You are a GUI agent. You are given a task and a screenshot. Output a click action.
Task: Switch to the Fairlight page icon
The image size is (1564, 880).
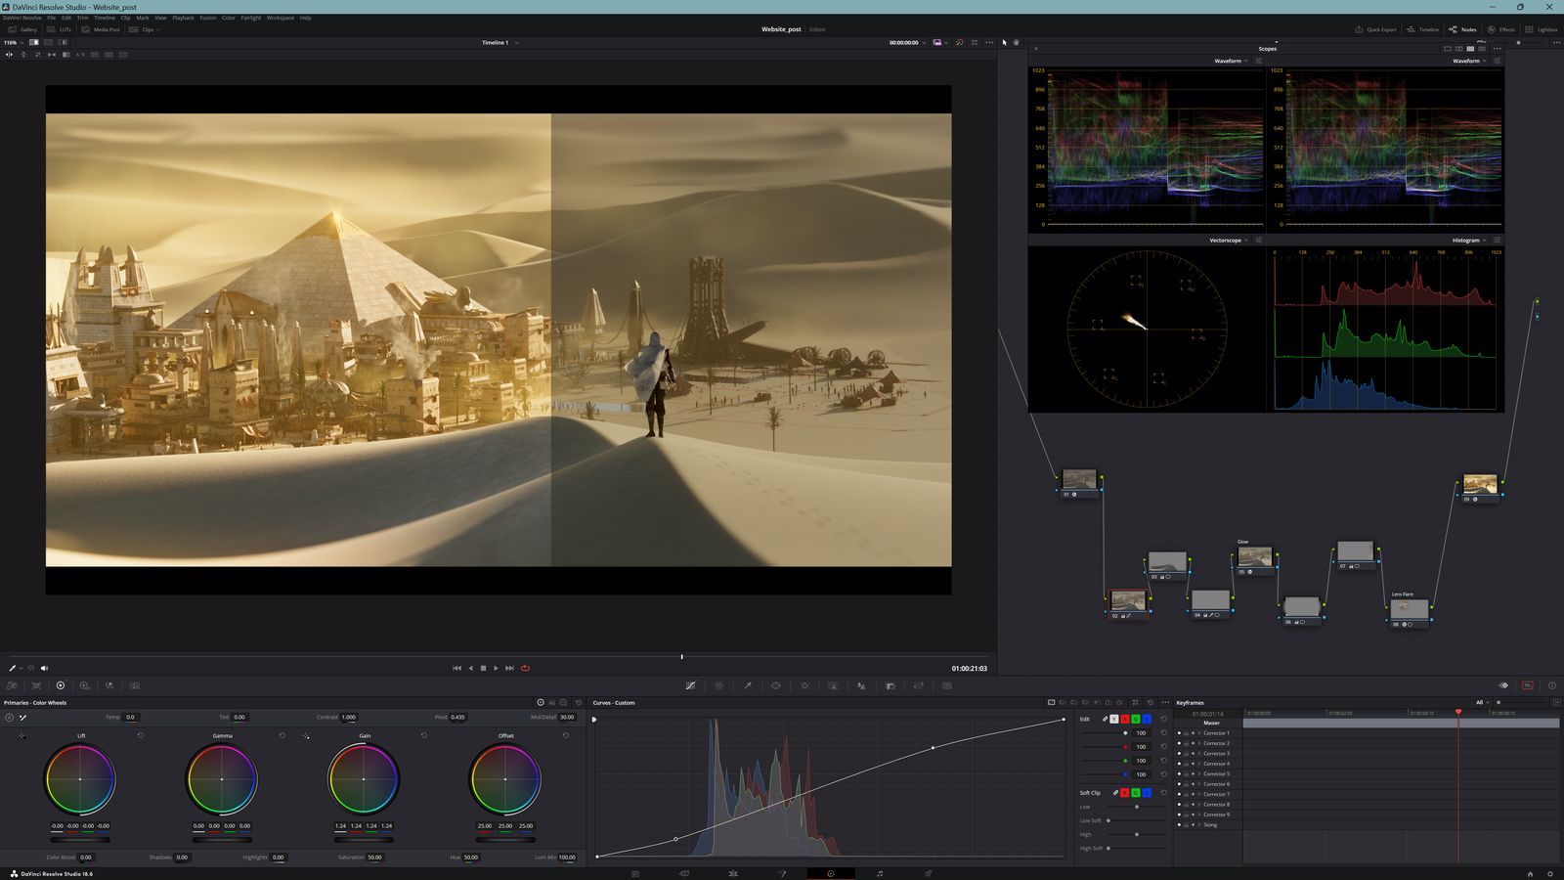880,873
